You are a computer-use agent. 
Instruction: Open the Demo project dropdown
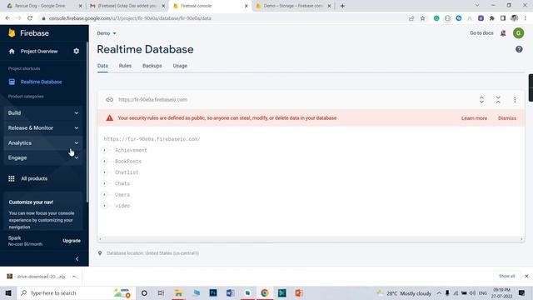click(107, 33)
